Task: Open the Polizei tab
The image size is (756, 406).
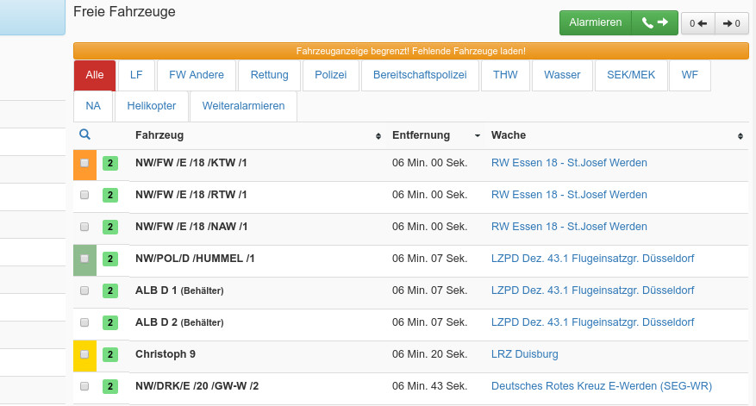Action: click(331, 75)
